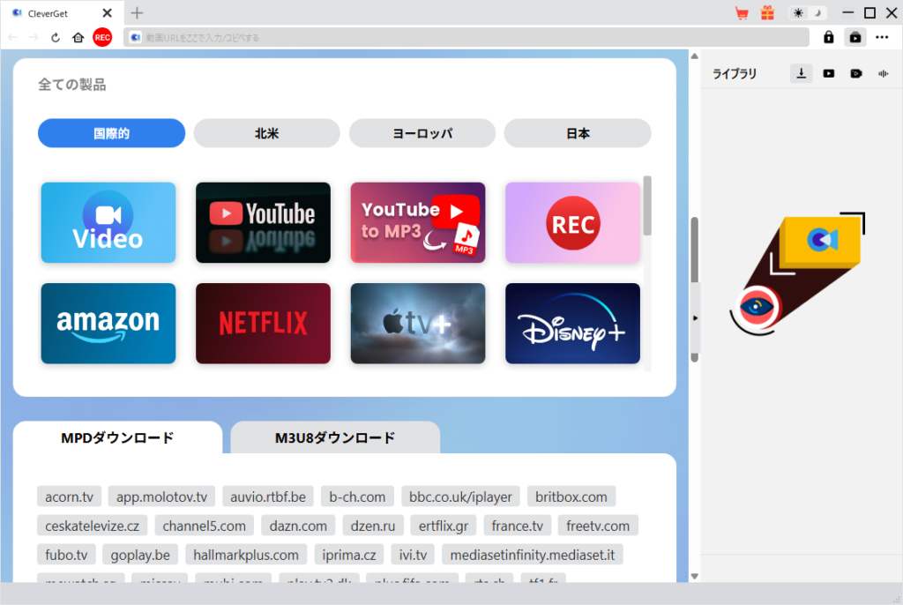Click the red REC record button in toolbar
The image size is (903, 605).
[102, 37]
